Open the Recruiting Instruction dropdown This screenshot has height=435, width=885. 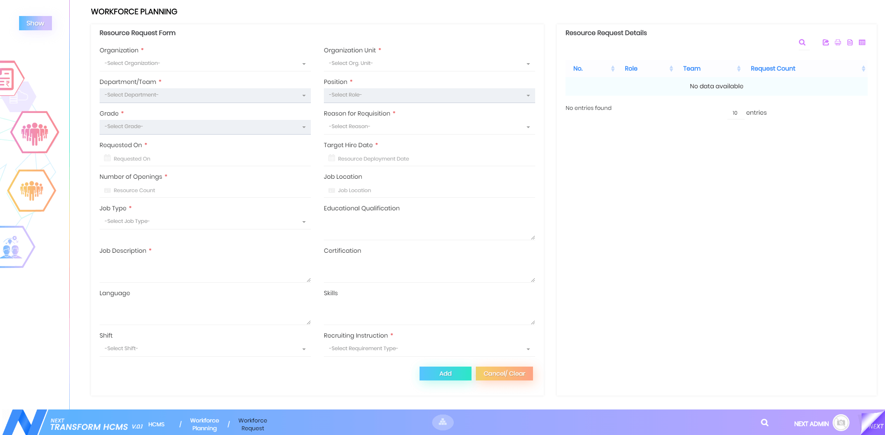coord(429,349)
